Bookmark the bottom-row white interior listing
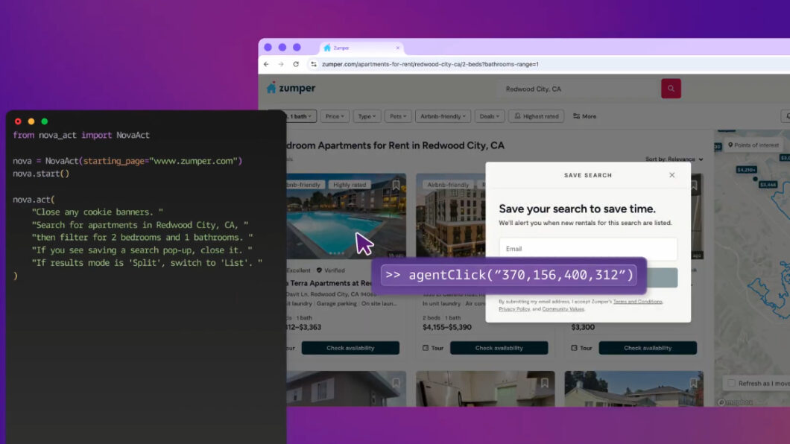790x444 pixels. pyautogui.click(x=545, y=383)
